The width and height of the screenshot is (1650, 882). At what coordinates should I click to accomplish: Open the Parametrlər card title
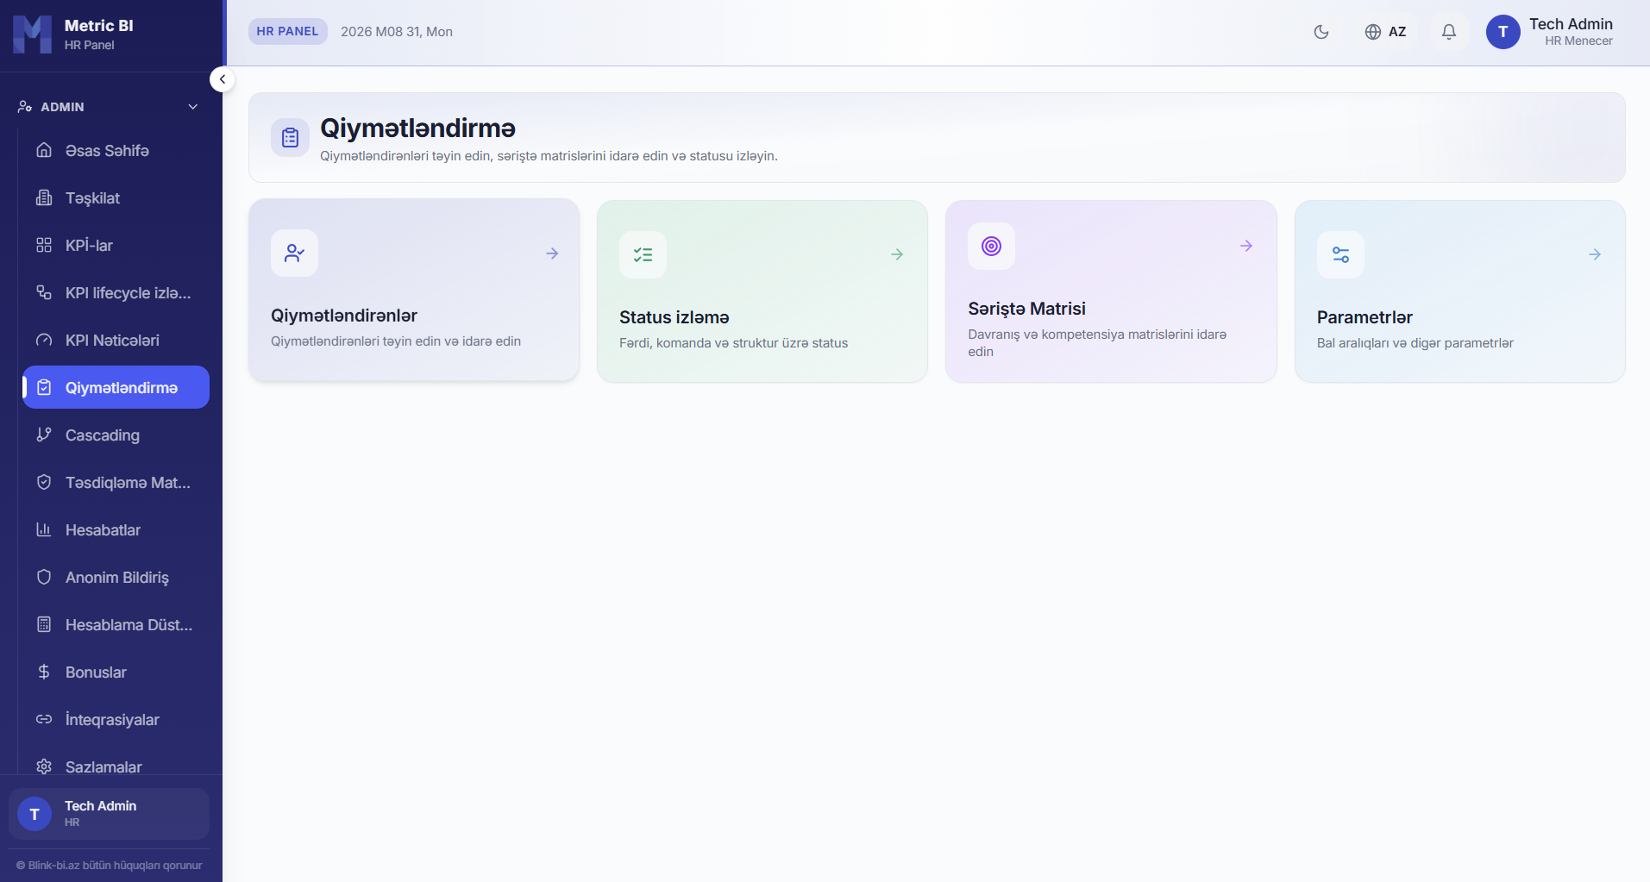click(x=1365, y=317)
